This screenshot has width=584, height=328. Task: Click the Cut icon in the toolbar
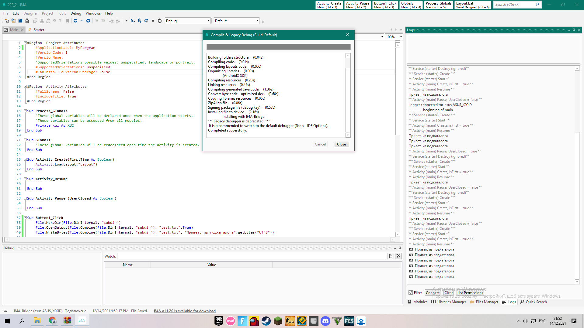42,21
